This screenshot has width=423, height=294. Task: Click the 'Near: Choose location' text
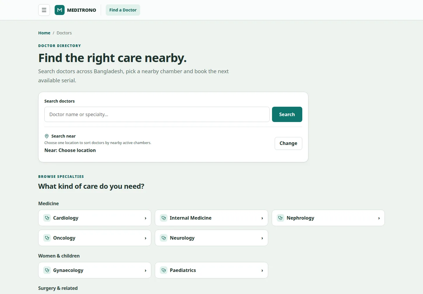70,150
